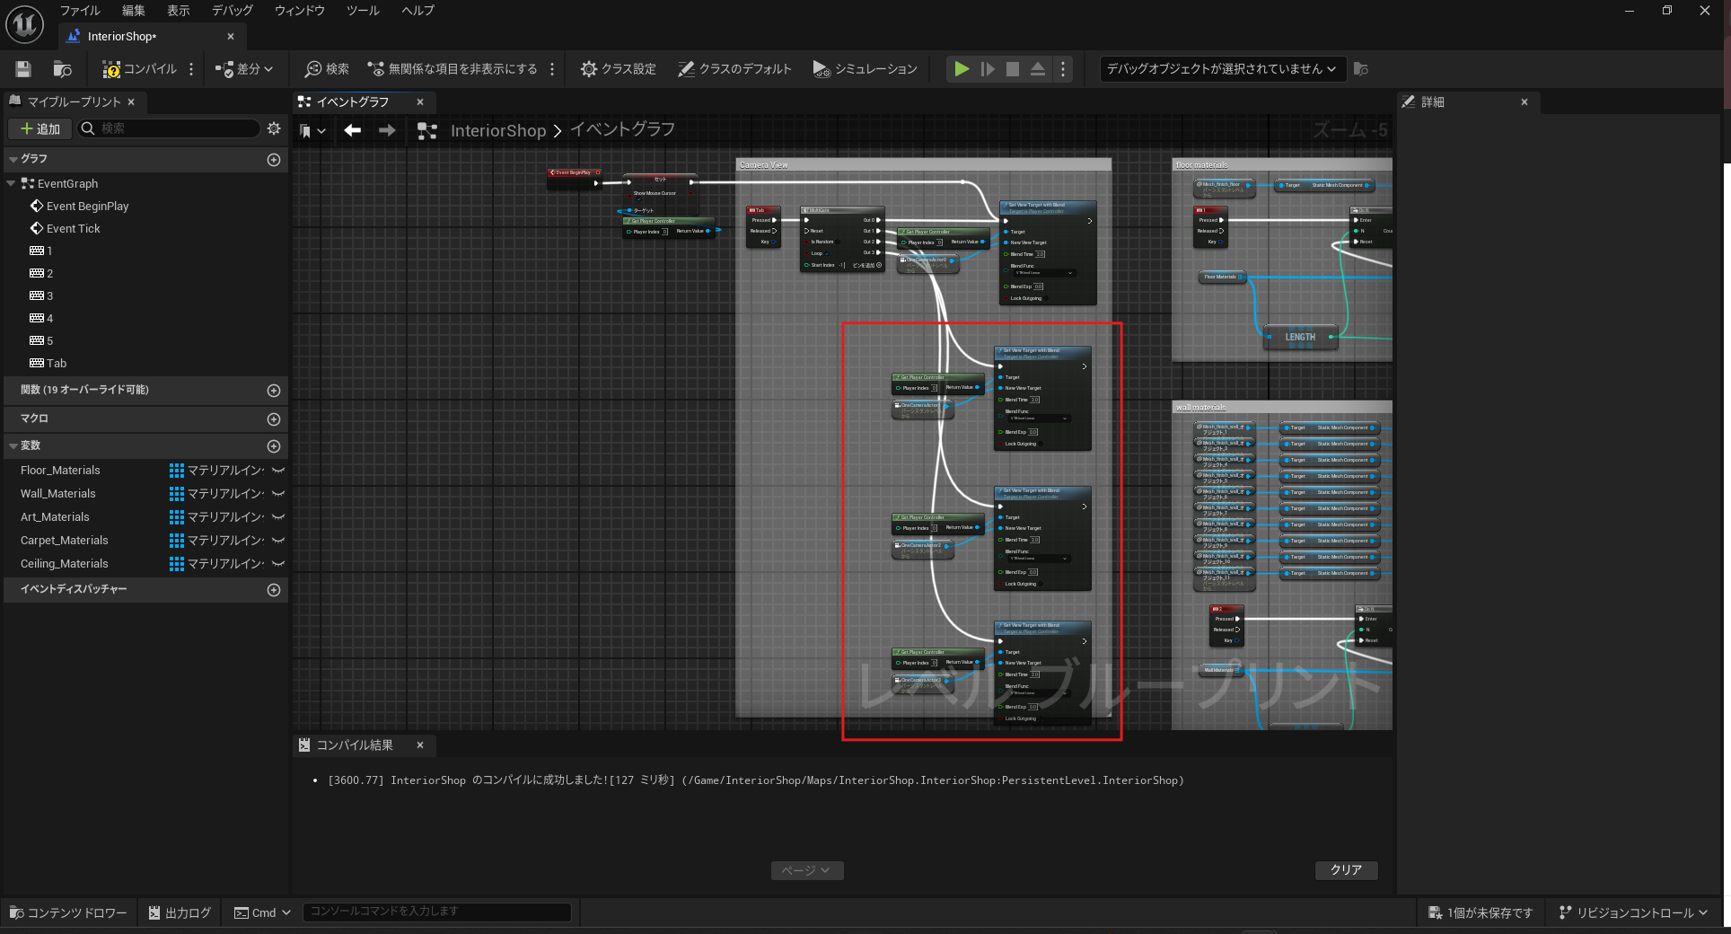This screenshot has height=934, width=1731.
Task: Click the graph back navigation arrow
Action: pyautogui.click(x=353, y=131)
